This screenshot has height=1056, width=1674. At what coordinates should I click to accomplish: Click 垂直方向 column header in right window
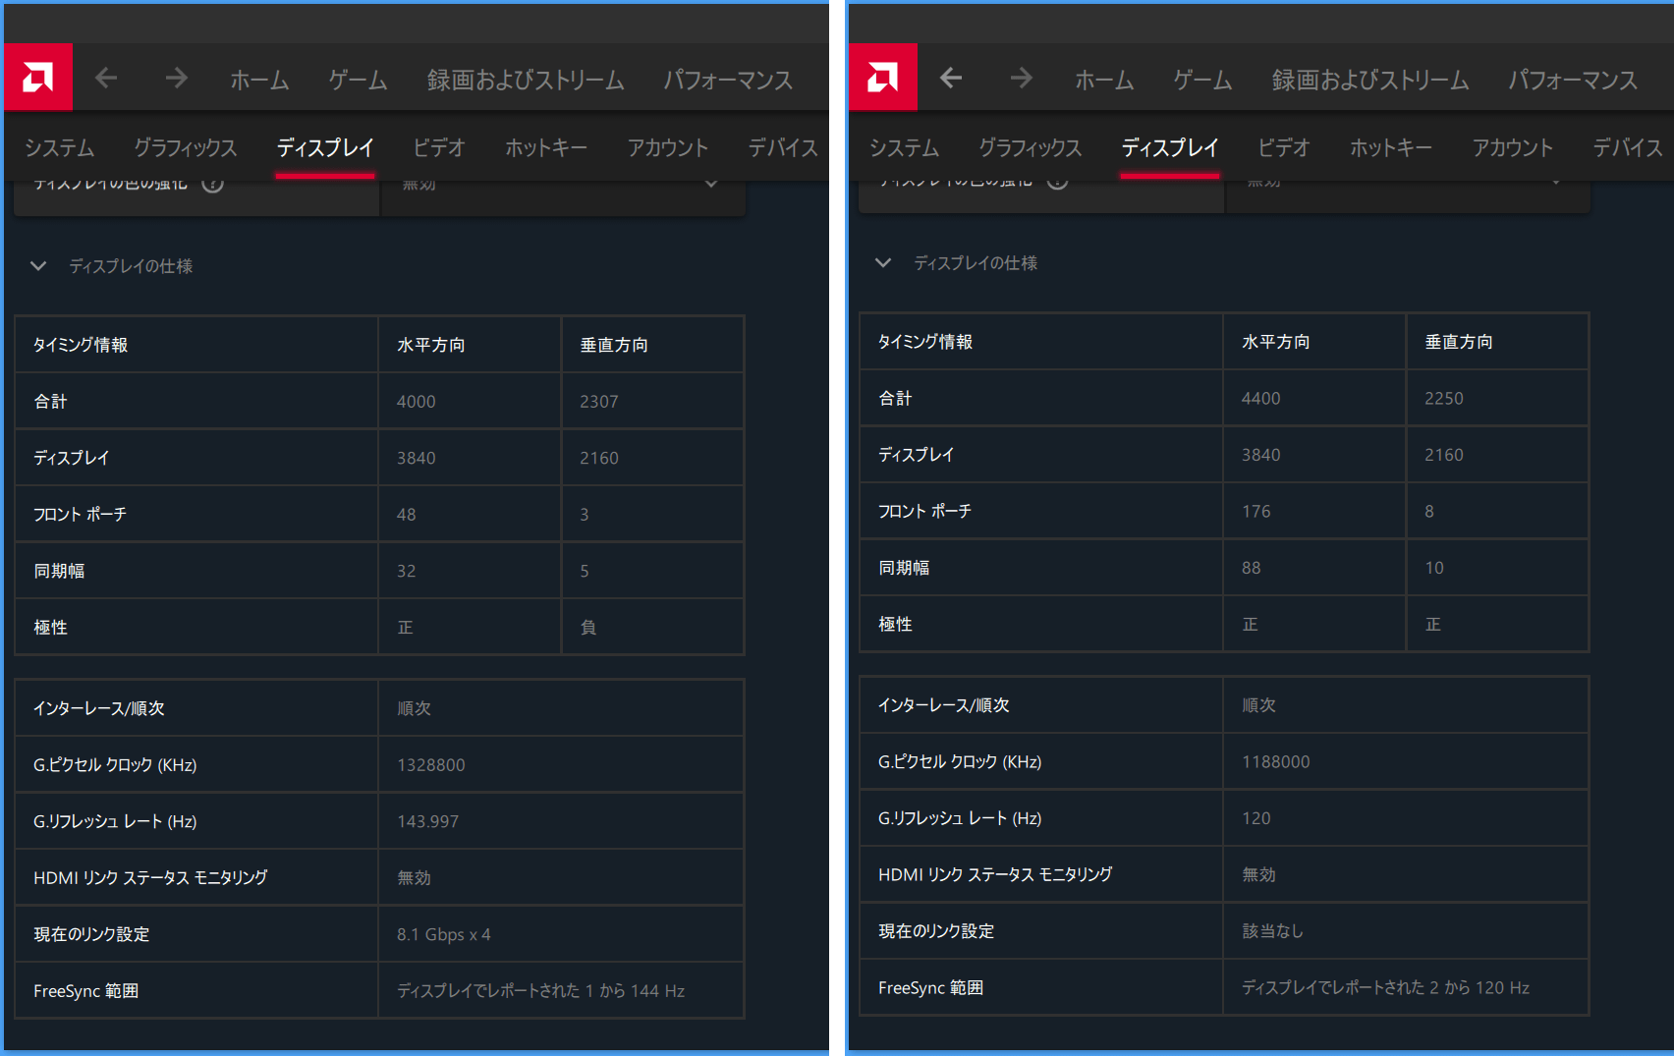pos(1459,343)
